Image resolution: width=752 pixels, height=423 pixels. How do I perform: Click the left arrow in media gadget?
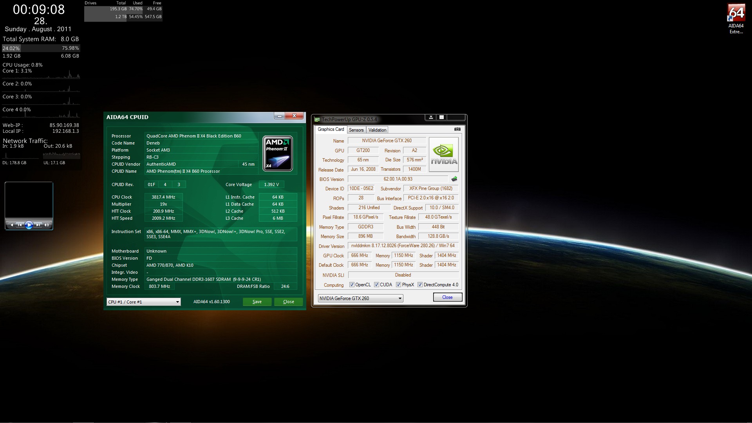pos(11,225)
